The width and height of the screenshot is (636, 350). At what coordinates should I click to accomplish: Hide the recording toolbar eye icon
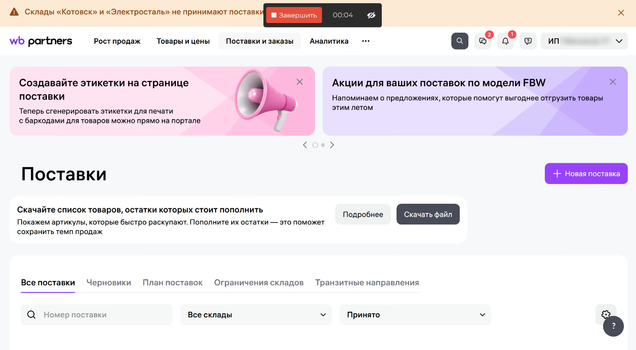(x=371, y=15)
